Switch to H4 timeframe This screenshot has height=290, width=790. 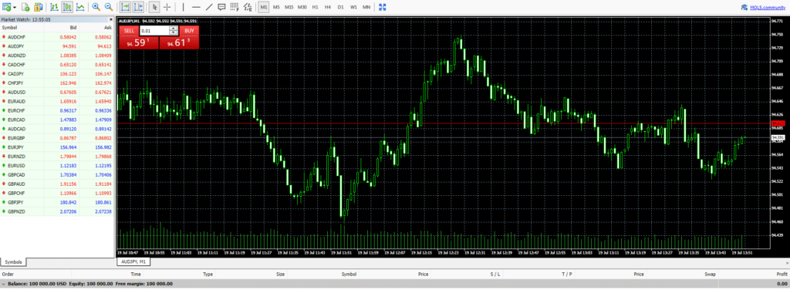pos(328,7)
